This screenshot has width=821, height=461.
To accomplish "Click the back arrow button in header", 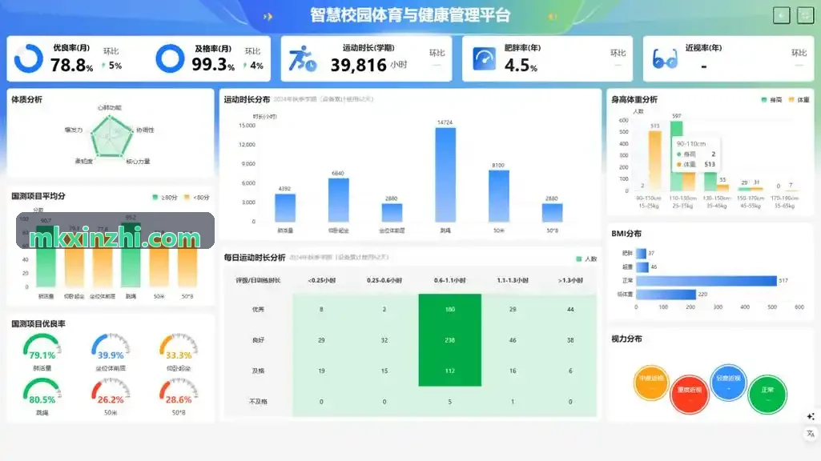I will (x=781, y=16).
